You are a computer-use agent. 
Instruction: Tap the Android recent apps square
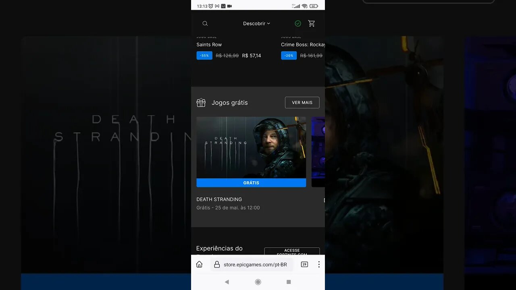289,282
